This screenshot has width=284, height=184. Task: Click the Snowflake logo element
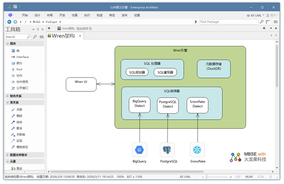pyautogui.click(x=198, y=150)
